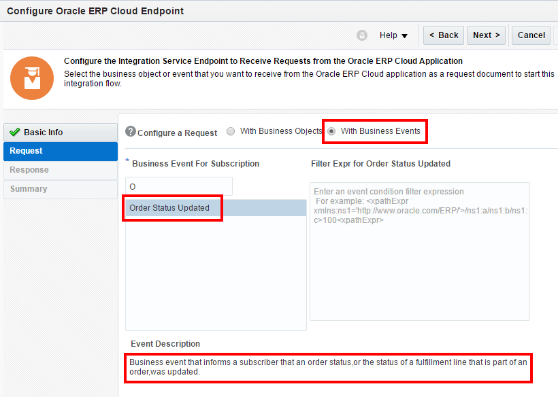Select Order Status Updated event
558x397 pixels.
(170, 208)
